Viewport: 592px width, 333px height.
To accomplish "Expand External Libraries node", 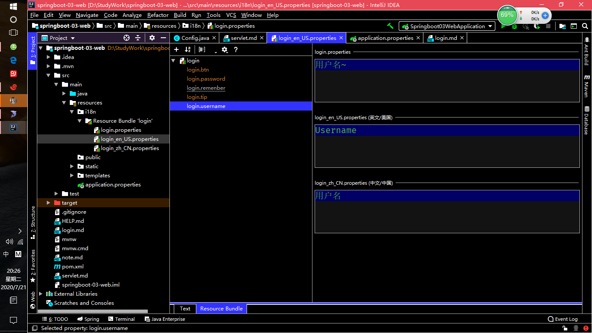I will (41, 294).
